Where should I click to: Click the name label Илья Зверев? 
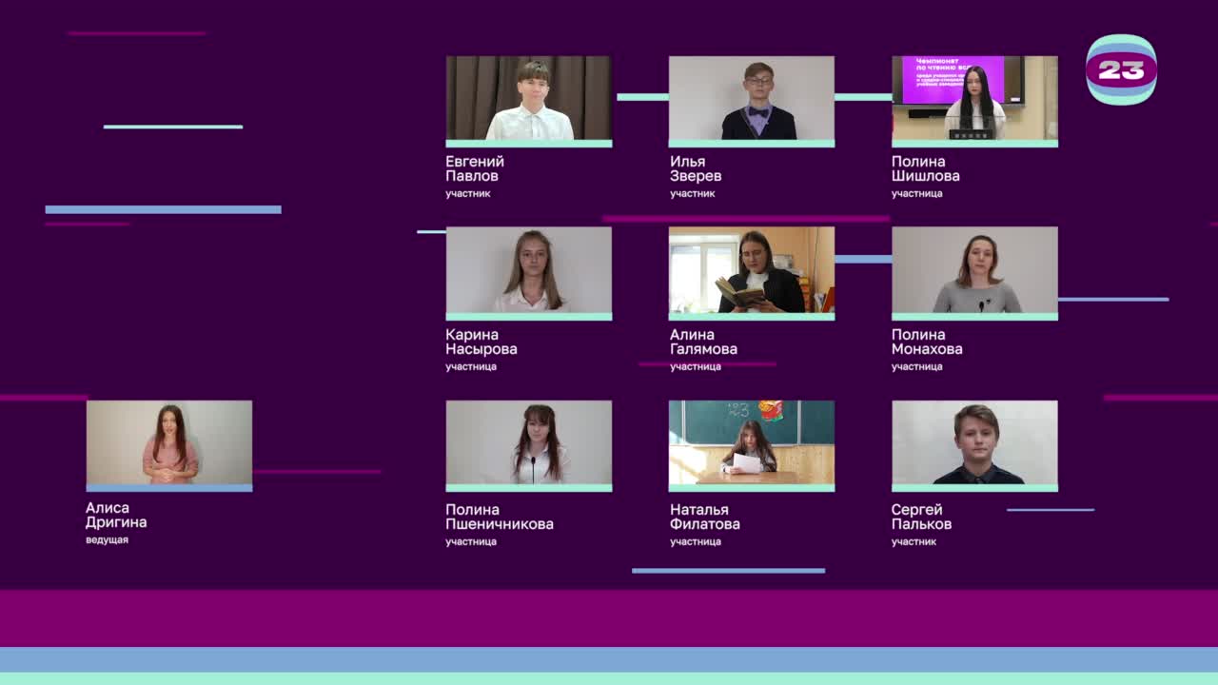(x=696, y=168)
